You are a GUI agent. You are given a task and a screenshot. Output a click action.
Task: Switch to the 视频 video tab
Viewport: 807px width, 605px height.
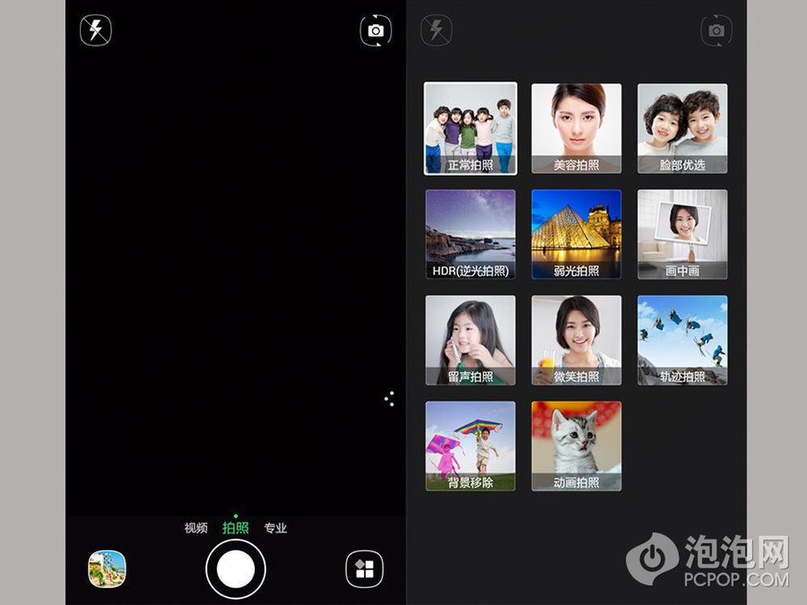[x=196, y=528]
